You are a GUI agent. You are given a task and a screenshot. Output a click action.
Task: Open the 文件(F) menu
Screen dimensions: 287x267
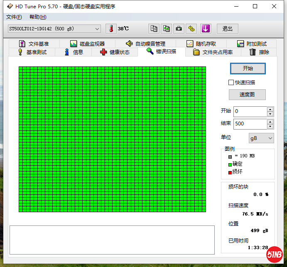point(14,17)
